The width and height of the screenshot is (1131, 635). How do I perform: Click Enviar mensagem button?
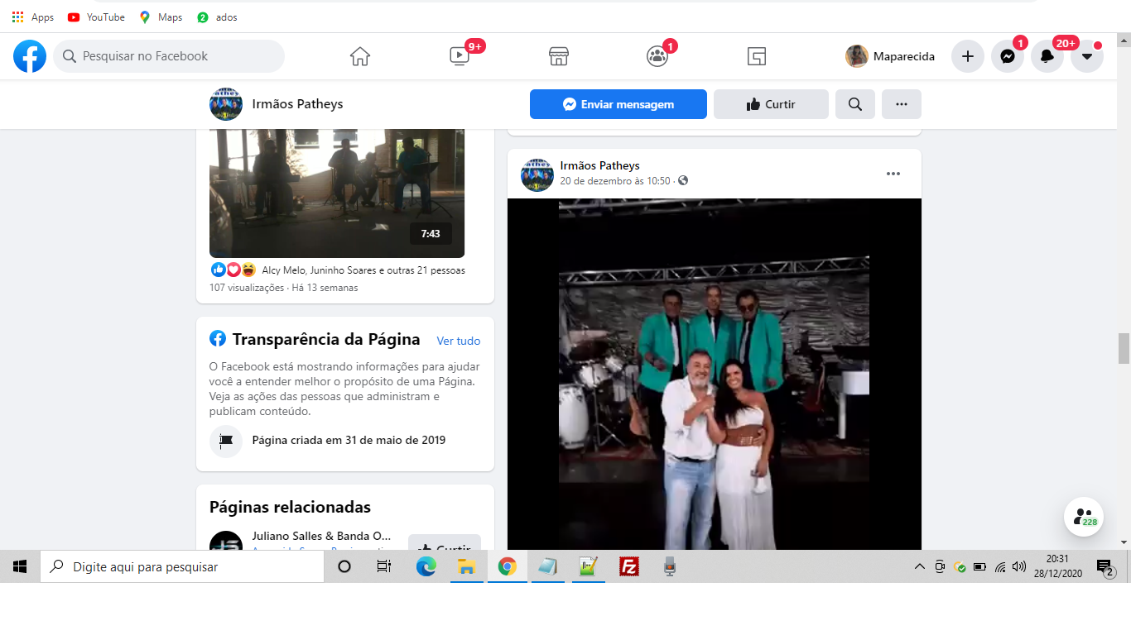pyautogui.click(x=618, y=104)
